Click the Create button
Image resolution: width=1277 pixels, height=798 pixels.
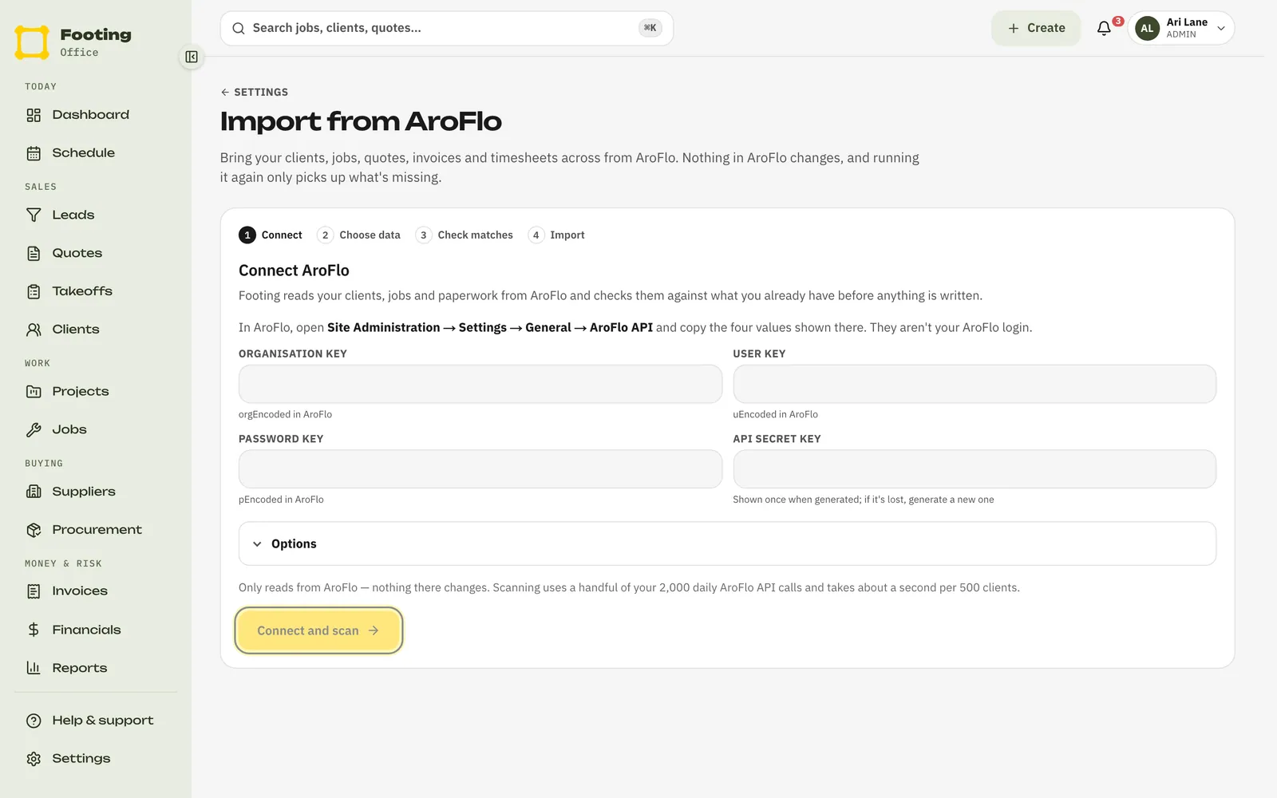point(1036,28)
